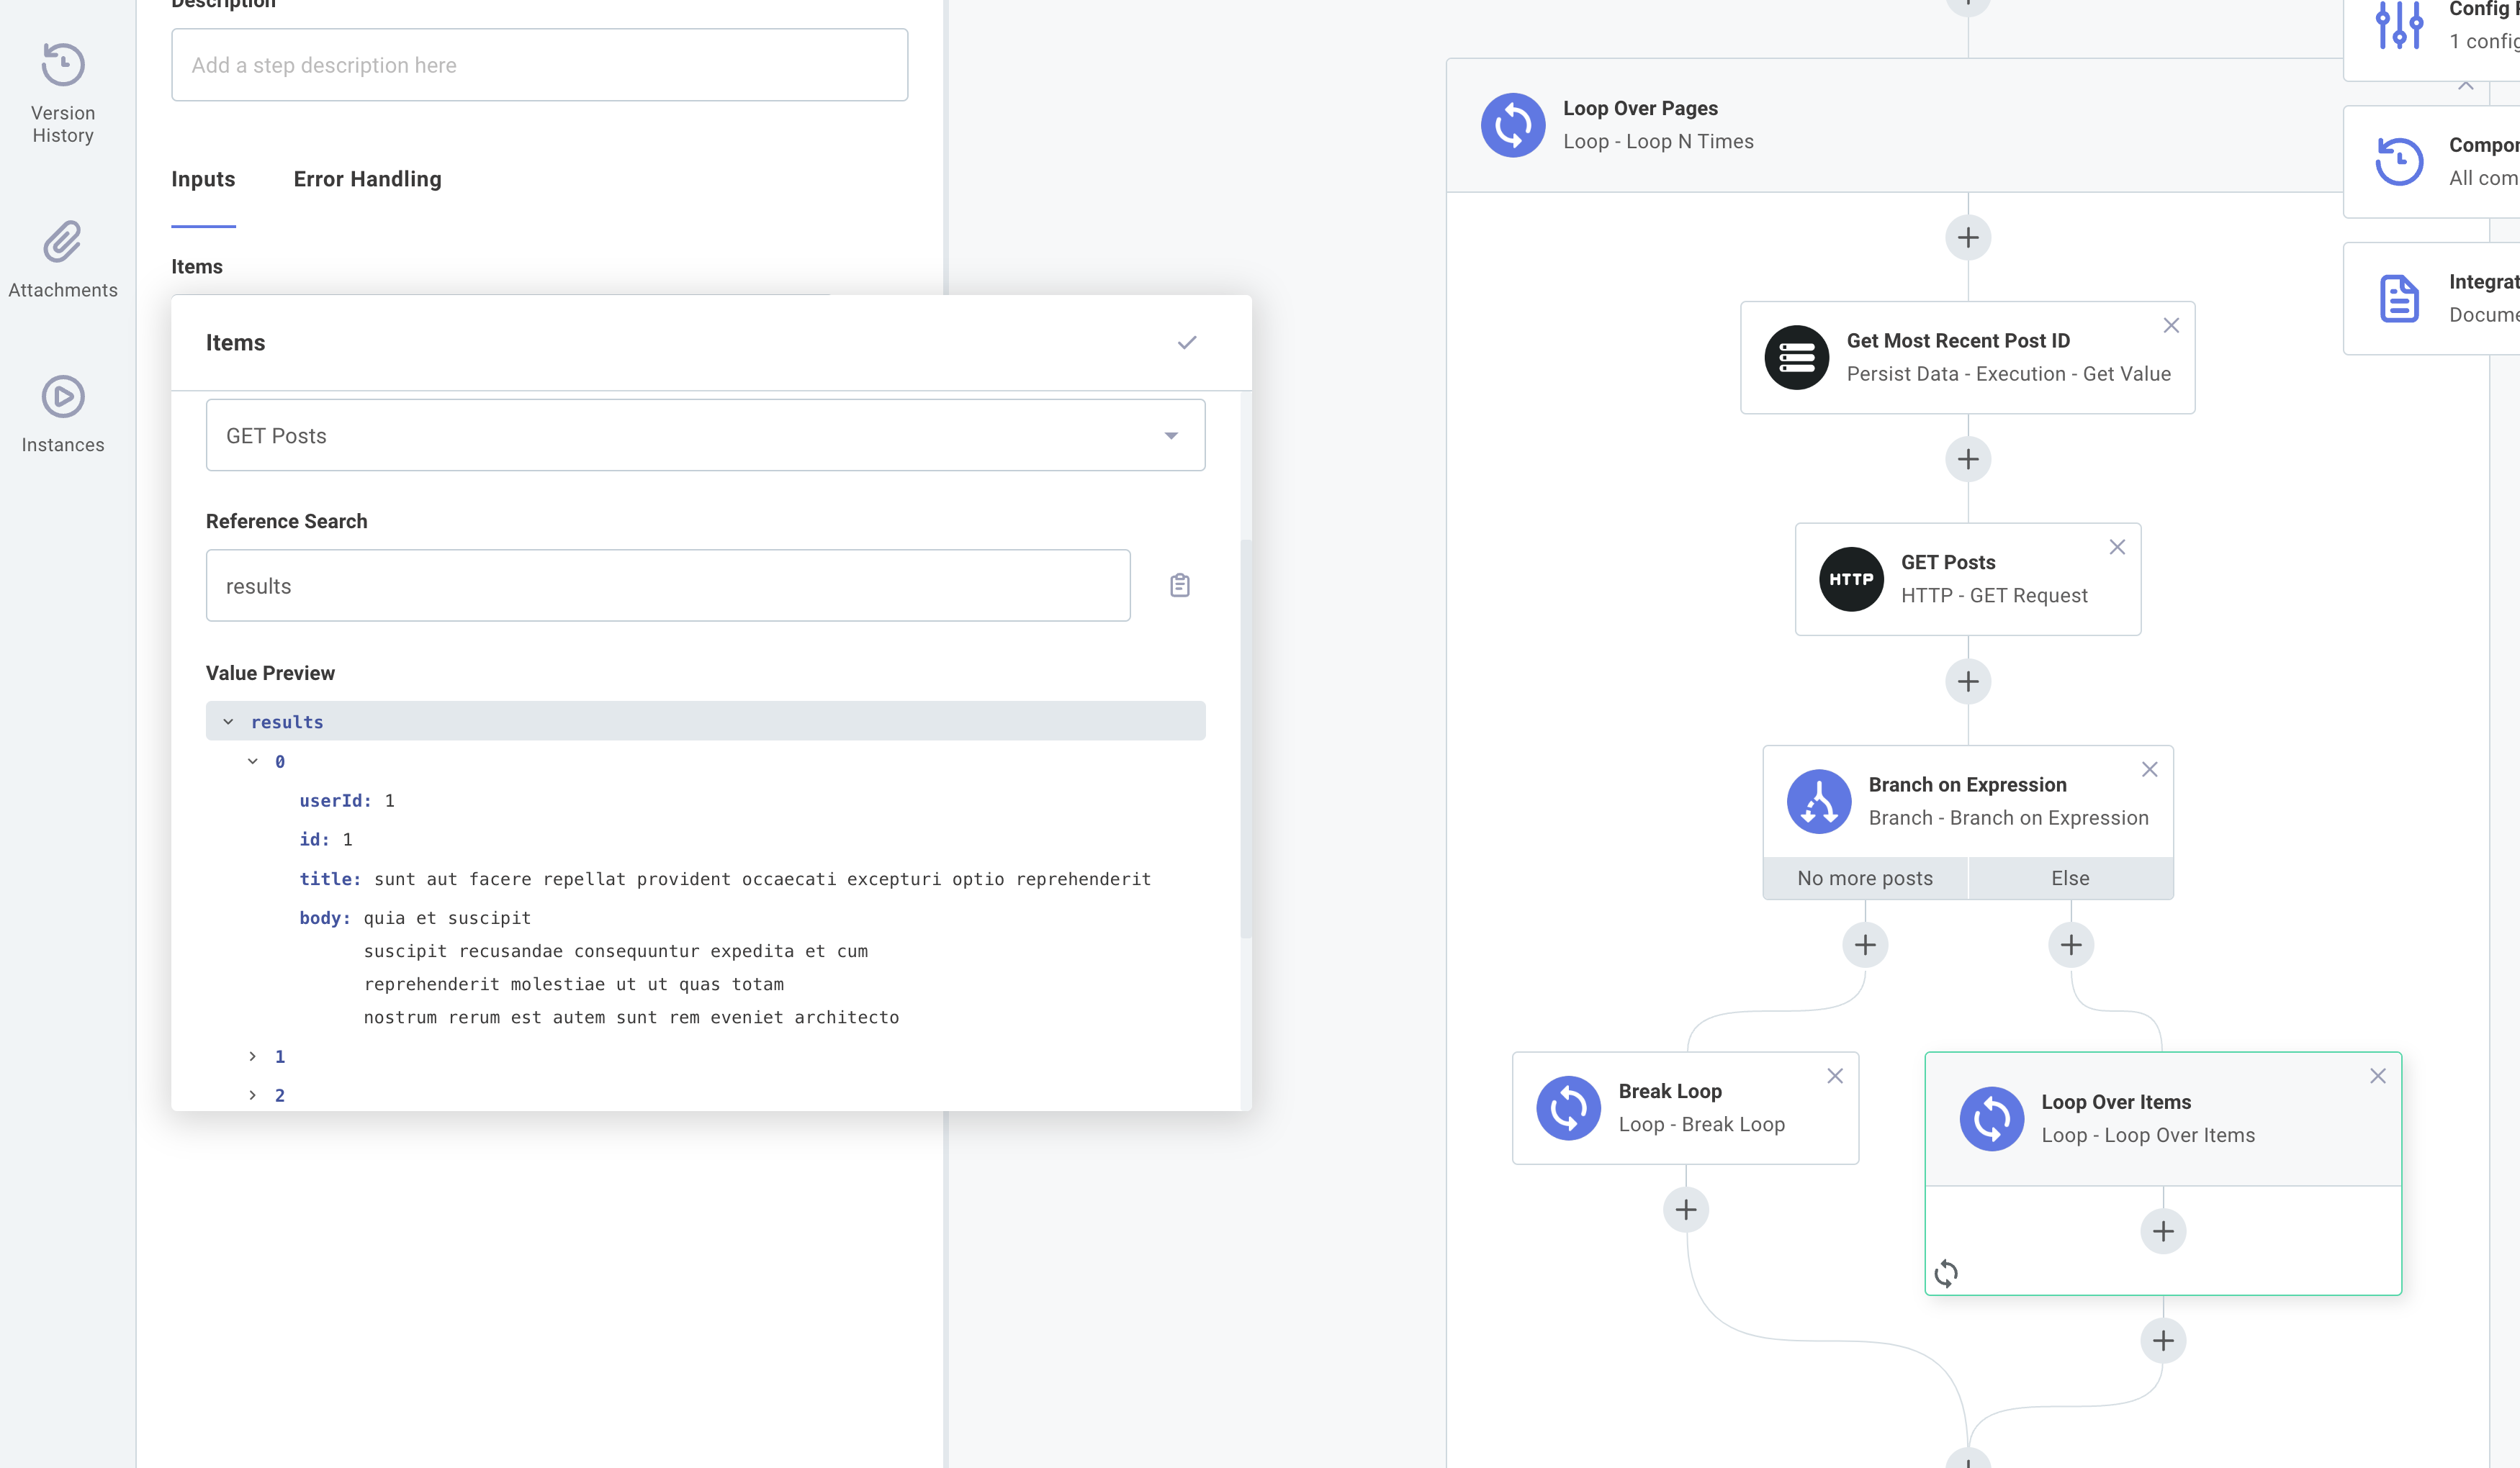Click the Persist Data icon on Get Most Recent Post ID

1796,357
